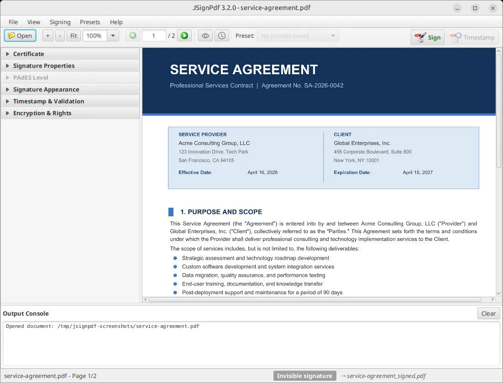Viewport: 503px width, 383px height.
Task: Go to previous page arrow
Action: click(132, 36)
